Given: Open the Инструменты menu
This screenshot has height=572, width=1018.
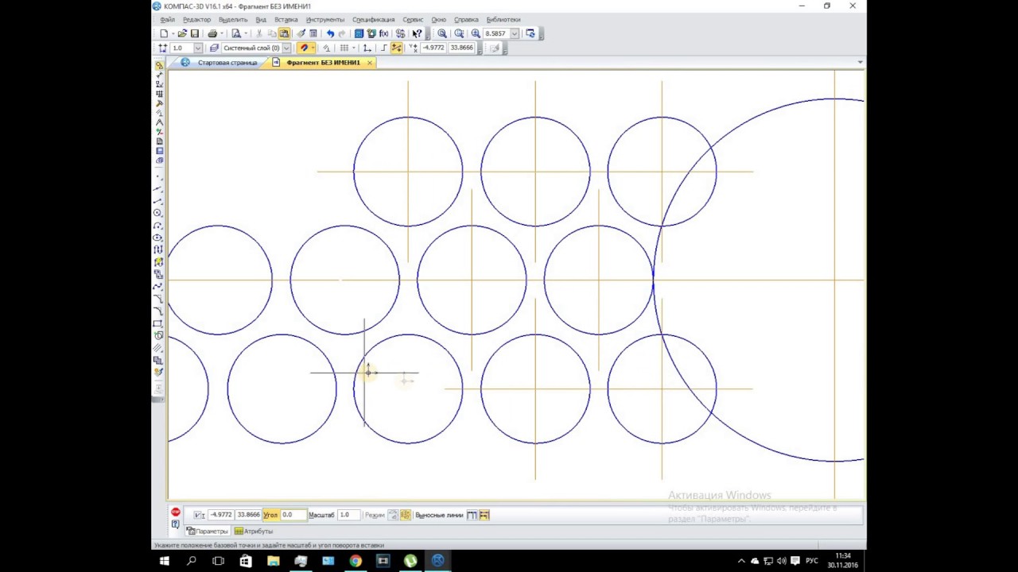Looking at the screenshot, I should pyautogui.click(x=325, y=20).
